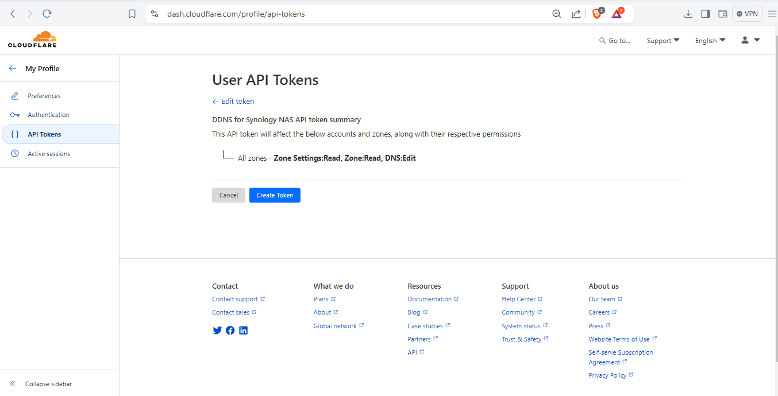The height and width of the screenshot is (396, 778).
Task: Open Website Terms of Use link
Action: 623,339
